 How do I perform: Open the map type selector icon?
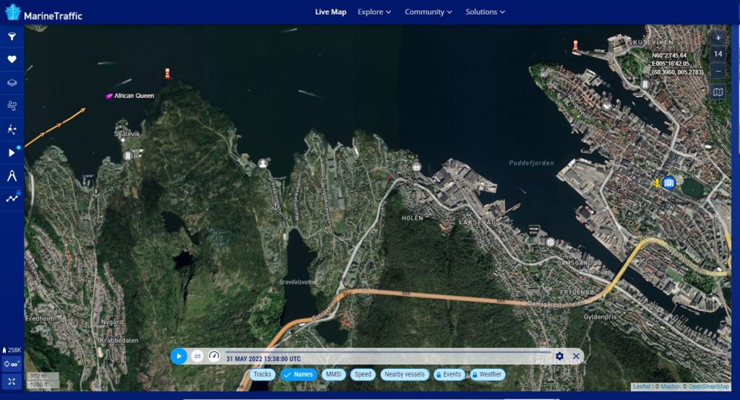718,92
